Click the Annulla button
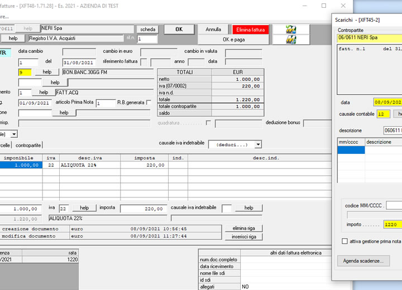The height and width of the screenshot is (290, 402). pos(213,30)
